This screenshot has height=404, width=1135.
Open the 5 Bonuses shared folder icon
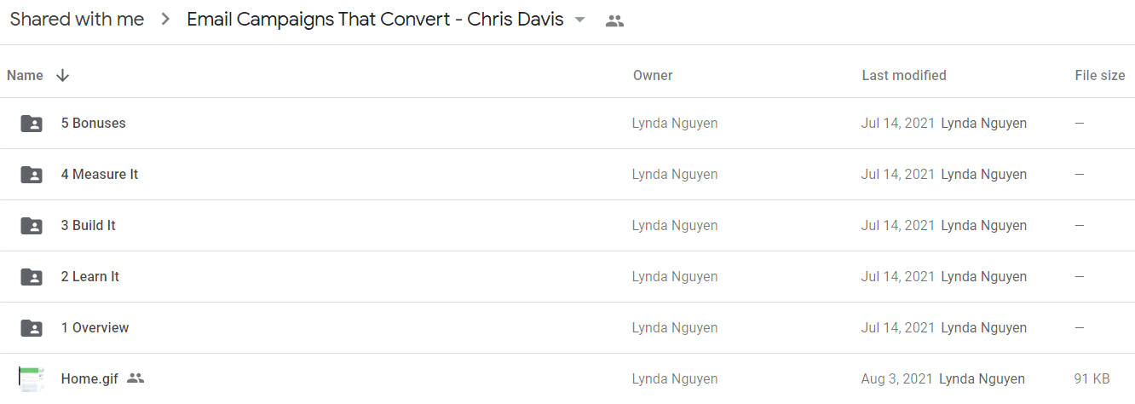pos(32,124)
